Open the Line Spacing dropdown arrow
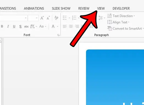This screenshot has height=105, width=144. [104, 18]
